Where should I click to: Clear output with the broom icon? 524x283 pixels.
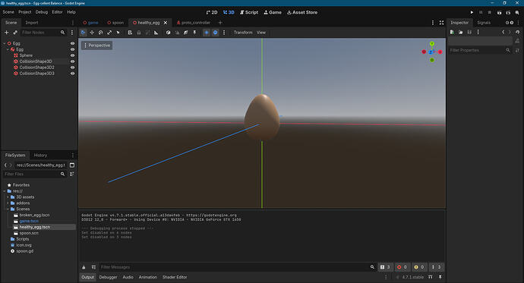84,267
